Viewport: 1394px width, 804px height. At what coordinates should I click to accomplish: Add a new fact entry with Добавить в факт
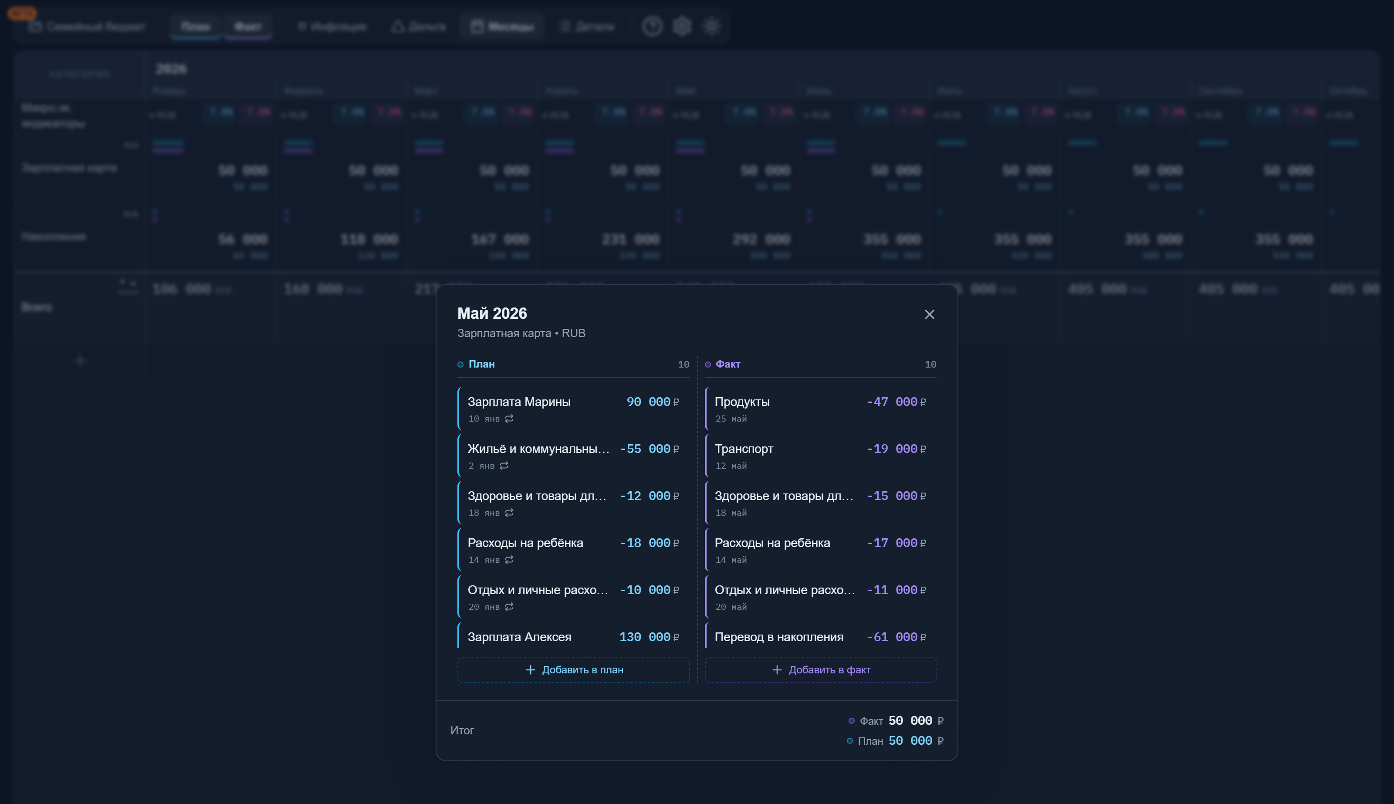point(820,669)
